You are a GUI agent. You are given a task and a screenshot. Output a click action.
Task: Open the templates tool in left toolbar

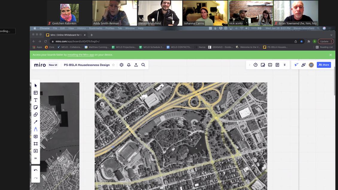(x=36, y=93)
